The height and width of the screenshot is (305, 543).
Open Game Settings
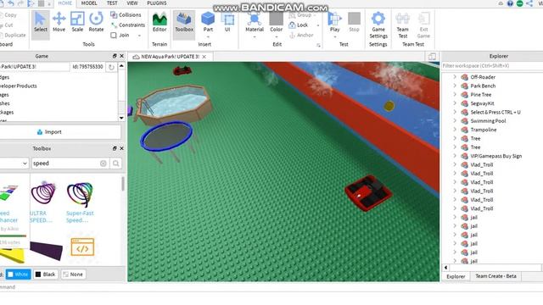pyautogui.click(x=378, y=25)
